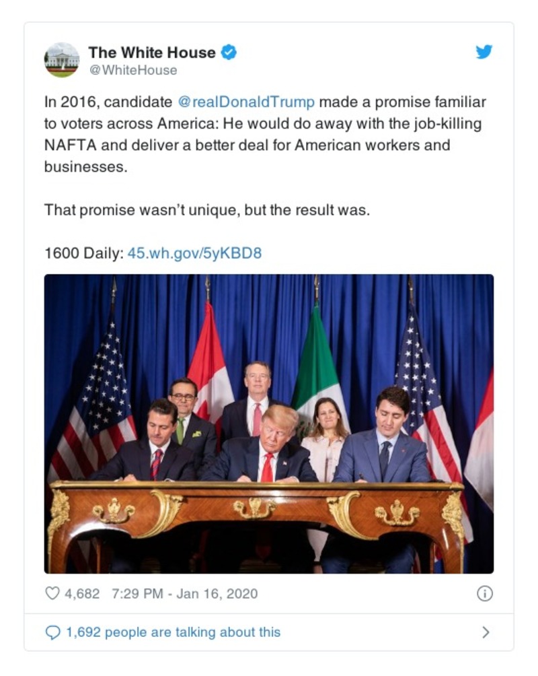
Task: Click The White House profile avatar
Action: 63,59
